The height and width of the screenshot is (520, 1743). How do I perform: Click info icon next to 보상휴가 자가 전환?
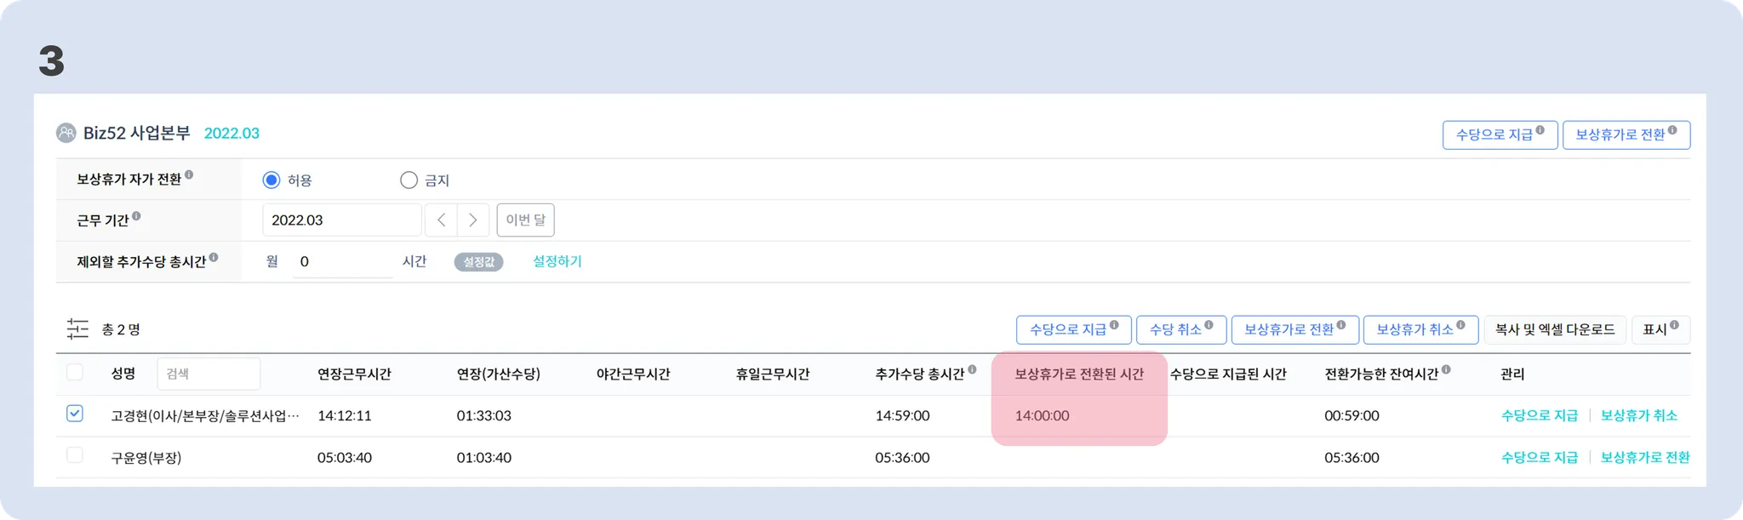click(x=189, y=174)
